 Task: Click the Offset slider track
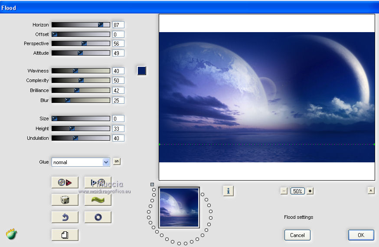click(x=81, y=34)
